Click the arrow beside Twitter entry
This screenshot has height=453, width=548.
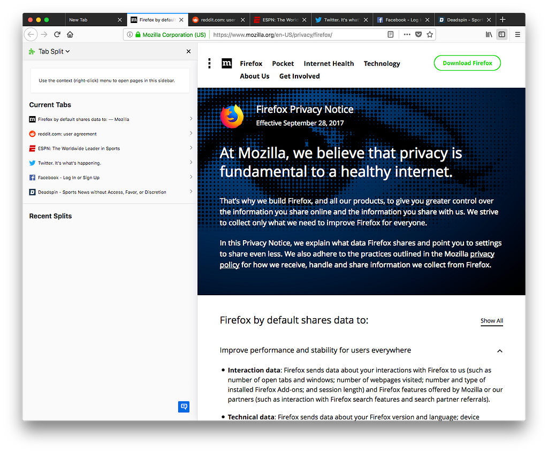pyautogui.click(x=191, y=163)
